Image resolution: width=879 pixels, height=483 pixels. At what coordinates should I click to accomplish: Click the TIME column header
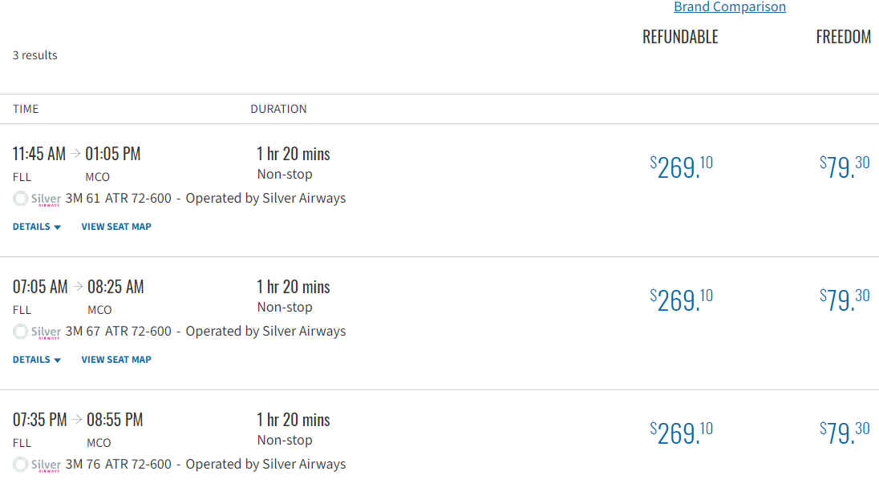coord(26,109)
